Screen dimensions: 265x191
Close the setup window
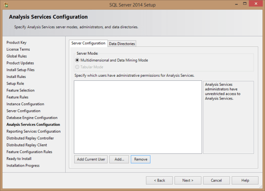pyautogui.click(x=255, y=4)
